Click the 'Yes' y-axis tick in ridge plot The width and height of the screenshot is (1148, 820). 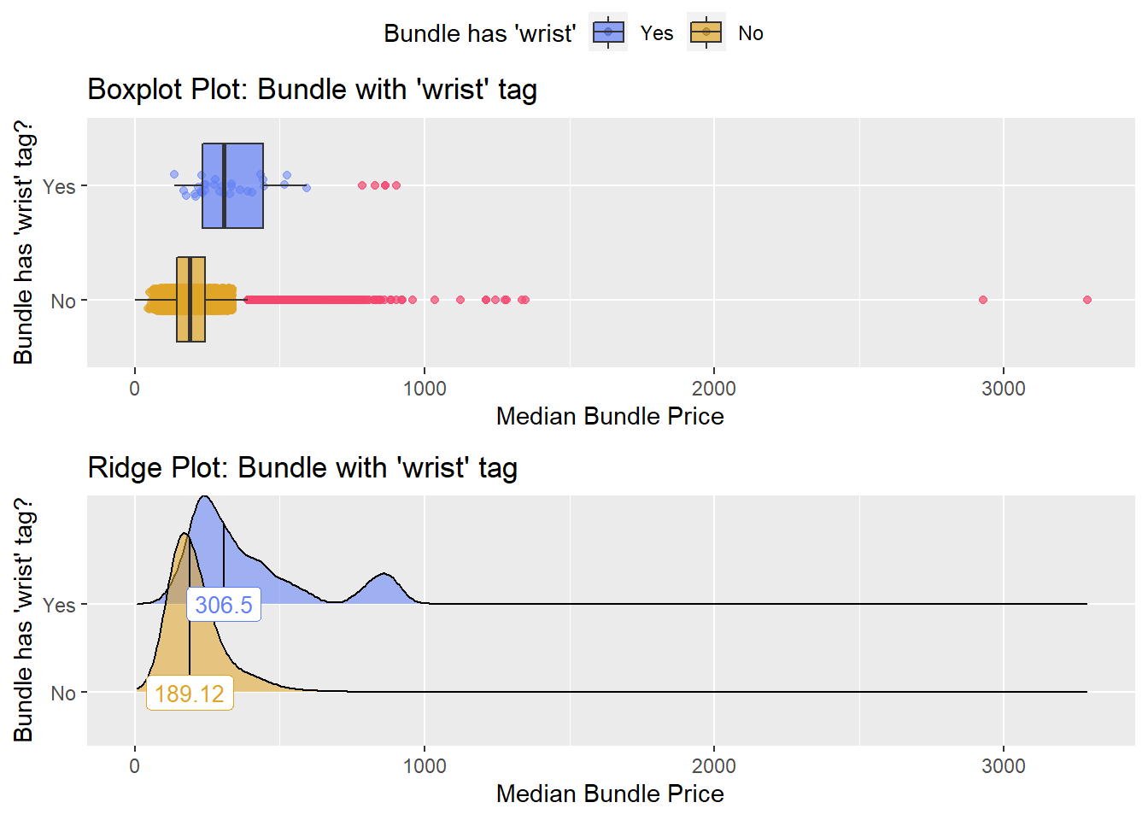point(59,605)
